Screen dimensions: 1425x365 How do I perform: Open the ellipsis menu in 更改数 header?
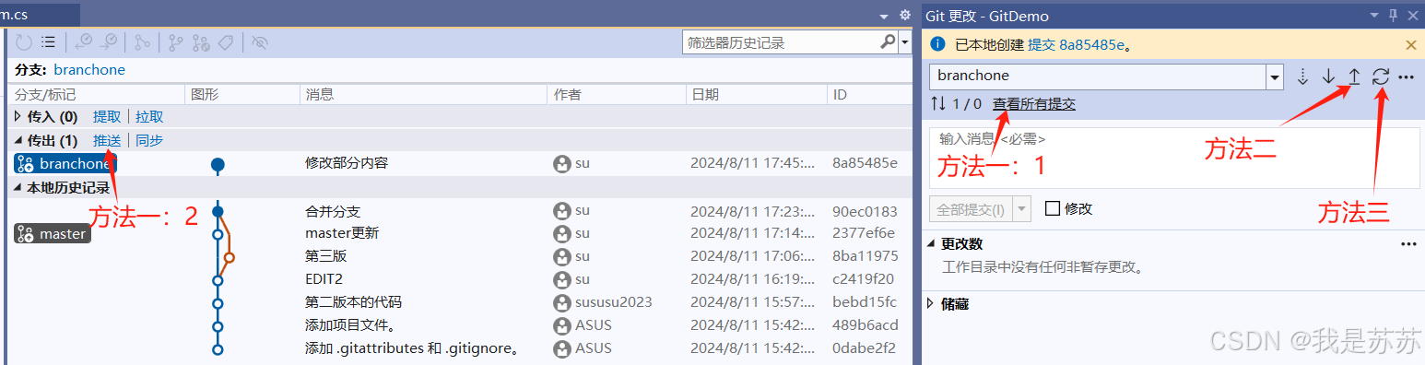(x=1407, y=244)
